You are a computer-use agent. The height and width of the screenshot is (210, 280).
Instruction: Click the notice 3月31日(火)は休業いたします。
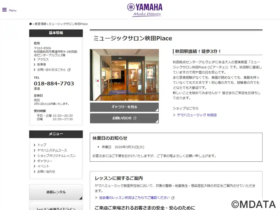pos(51,104)
